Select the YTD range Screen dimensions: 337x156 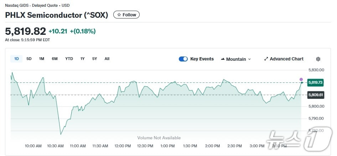tap(69, 59)
